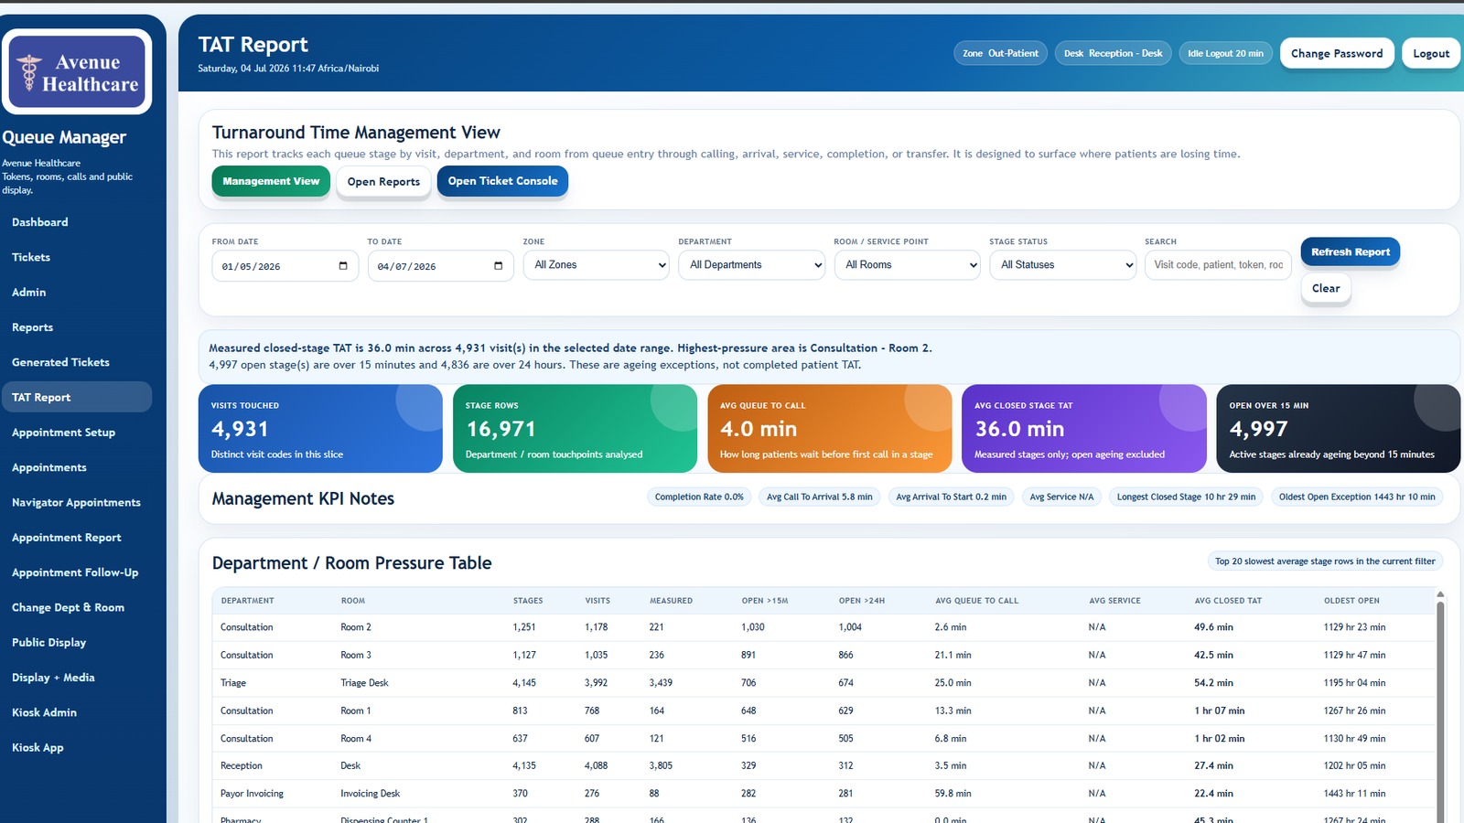Go to Kiosk Admin
Viewport: 1464px width, 823px height.
coord(77,712)
